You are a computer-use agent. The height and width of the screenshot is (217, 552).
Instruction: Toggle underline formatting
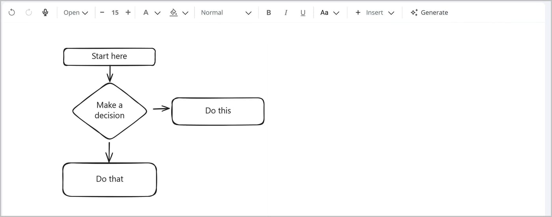(x=303, y=13)
